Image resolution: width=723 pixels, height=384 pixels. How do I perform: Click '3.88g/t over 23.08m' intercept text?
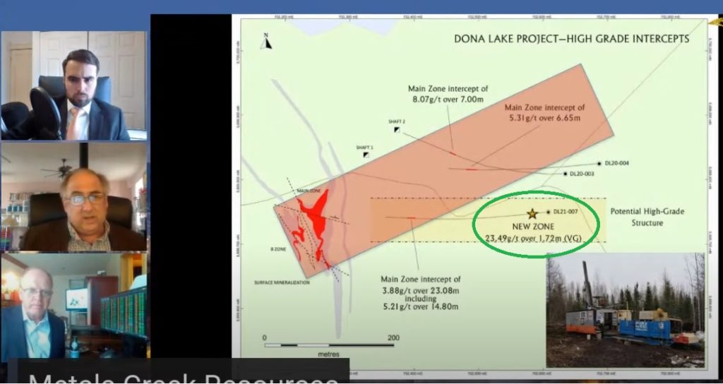(421, 290)
